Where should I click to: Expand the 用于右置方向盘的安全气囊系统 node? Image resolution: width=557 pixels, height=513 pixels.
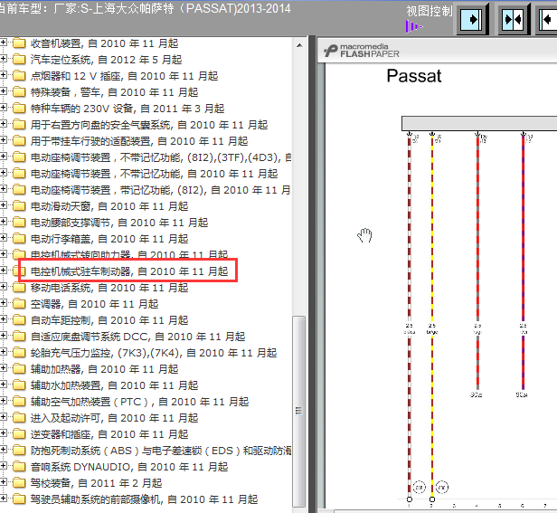point(3,125)
